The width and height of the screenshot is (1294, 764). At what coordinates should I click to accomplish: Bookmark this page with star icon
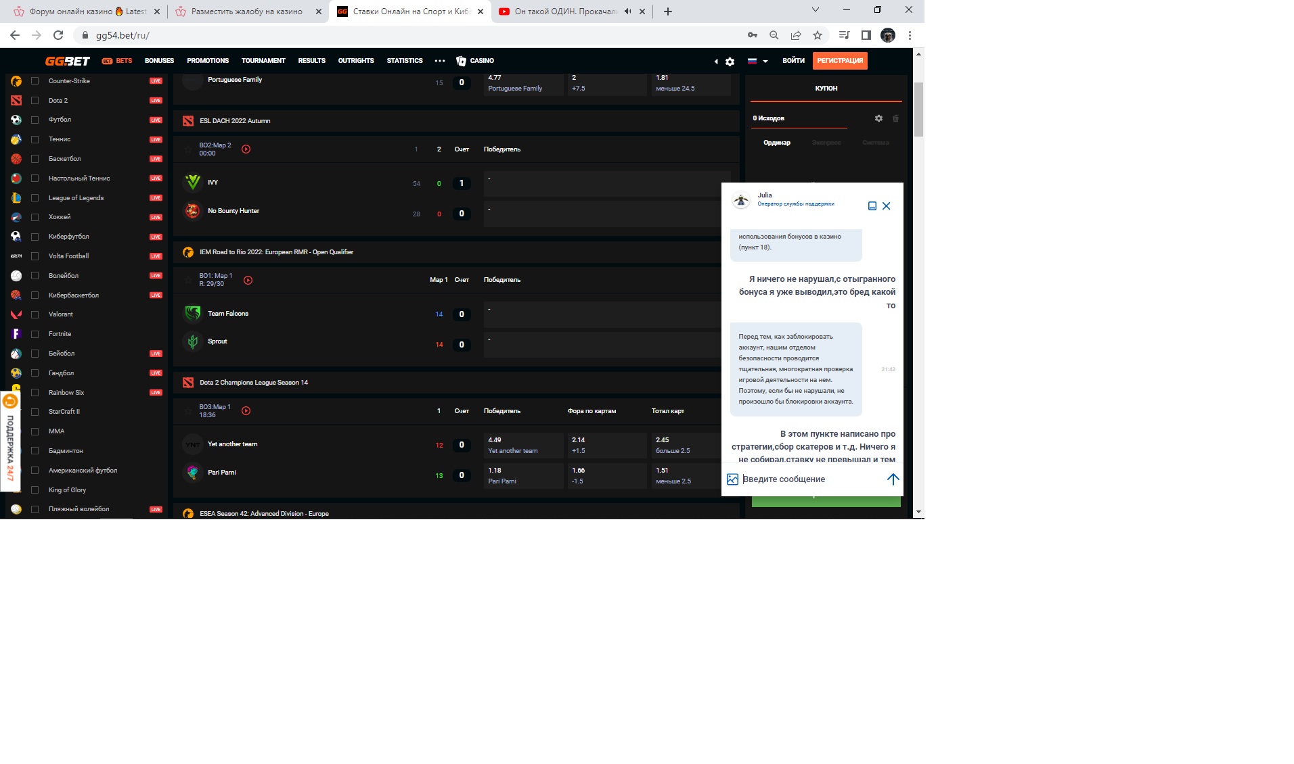point(818,35)
